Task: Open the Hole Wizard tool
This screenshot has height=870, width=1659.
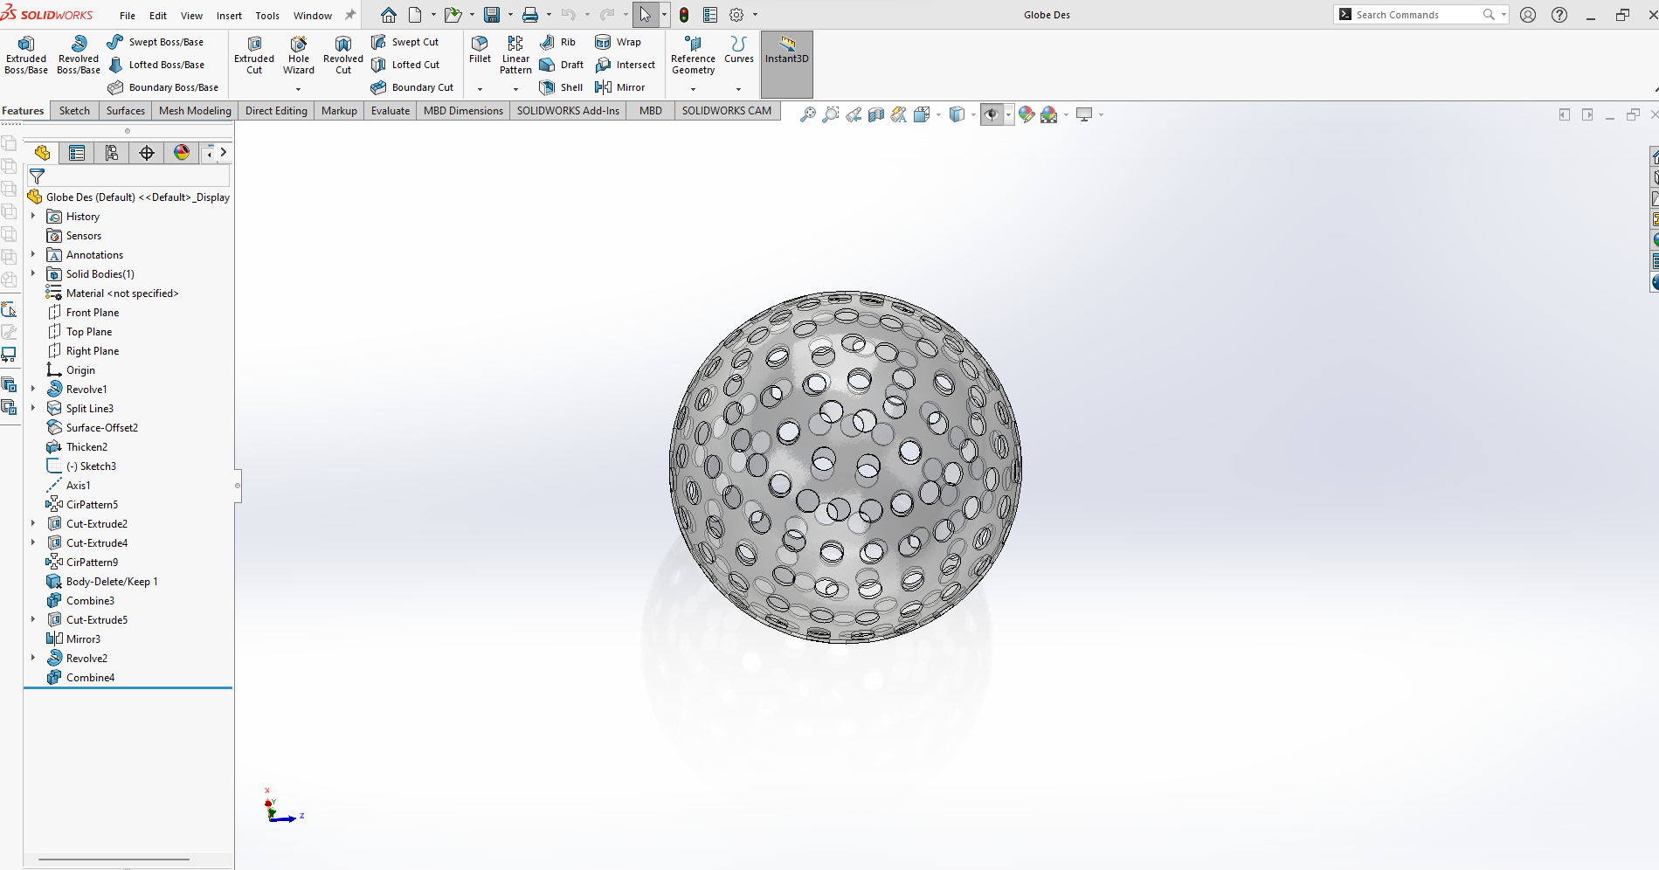Action: coord(299,54)
